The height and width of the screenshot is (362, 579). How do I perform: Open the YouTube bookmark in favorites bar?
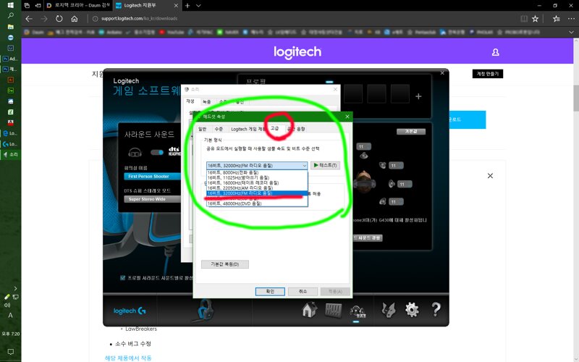172,33
